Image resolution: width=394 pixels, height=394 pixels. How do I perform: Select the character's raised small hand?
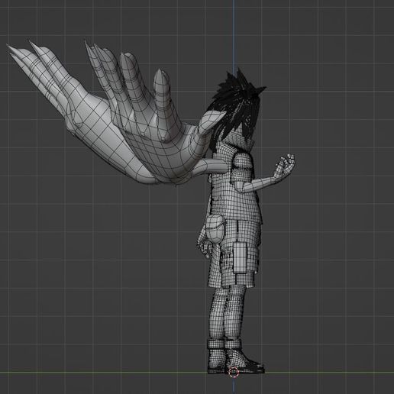284,167
